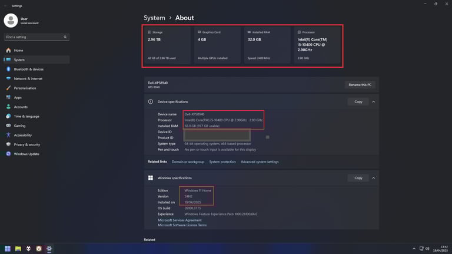Screen dimensions: 452x254
Task: Open Accounts settings
Action: click(x=36, y=107)
